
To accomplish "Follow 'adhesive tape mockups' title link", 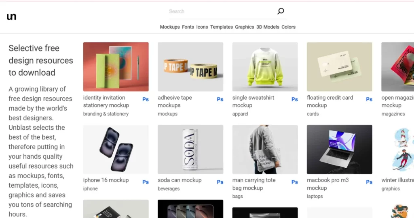I will (175, 101).
